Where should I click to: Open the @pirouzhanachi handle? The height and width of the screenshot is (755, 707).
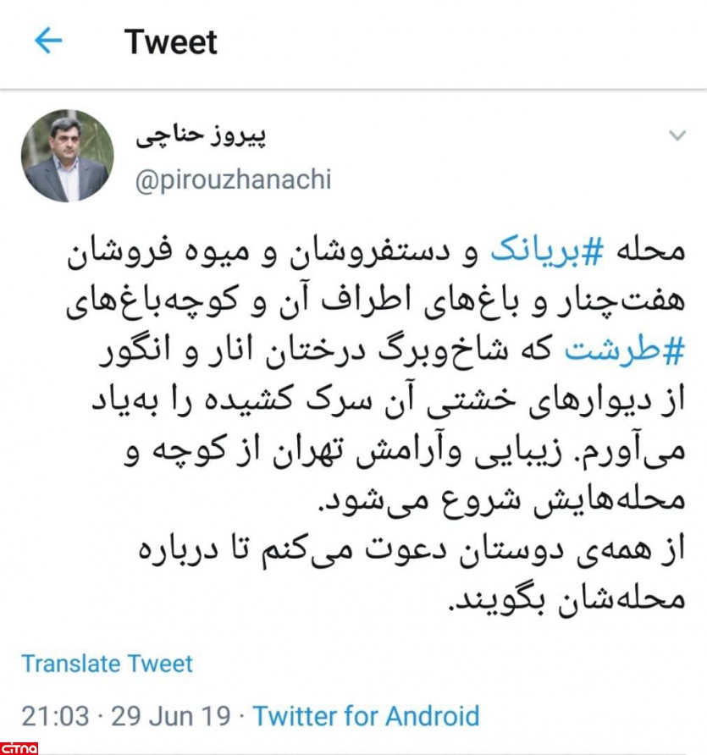[x=233, y=179]
